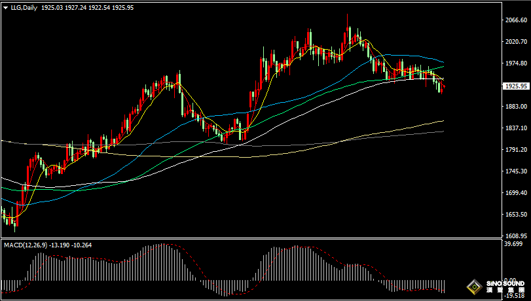The image size is (531, 301).
Task: Click the latest candlestick at chart right edge
Action: coord(443,88)
